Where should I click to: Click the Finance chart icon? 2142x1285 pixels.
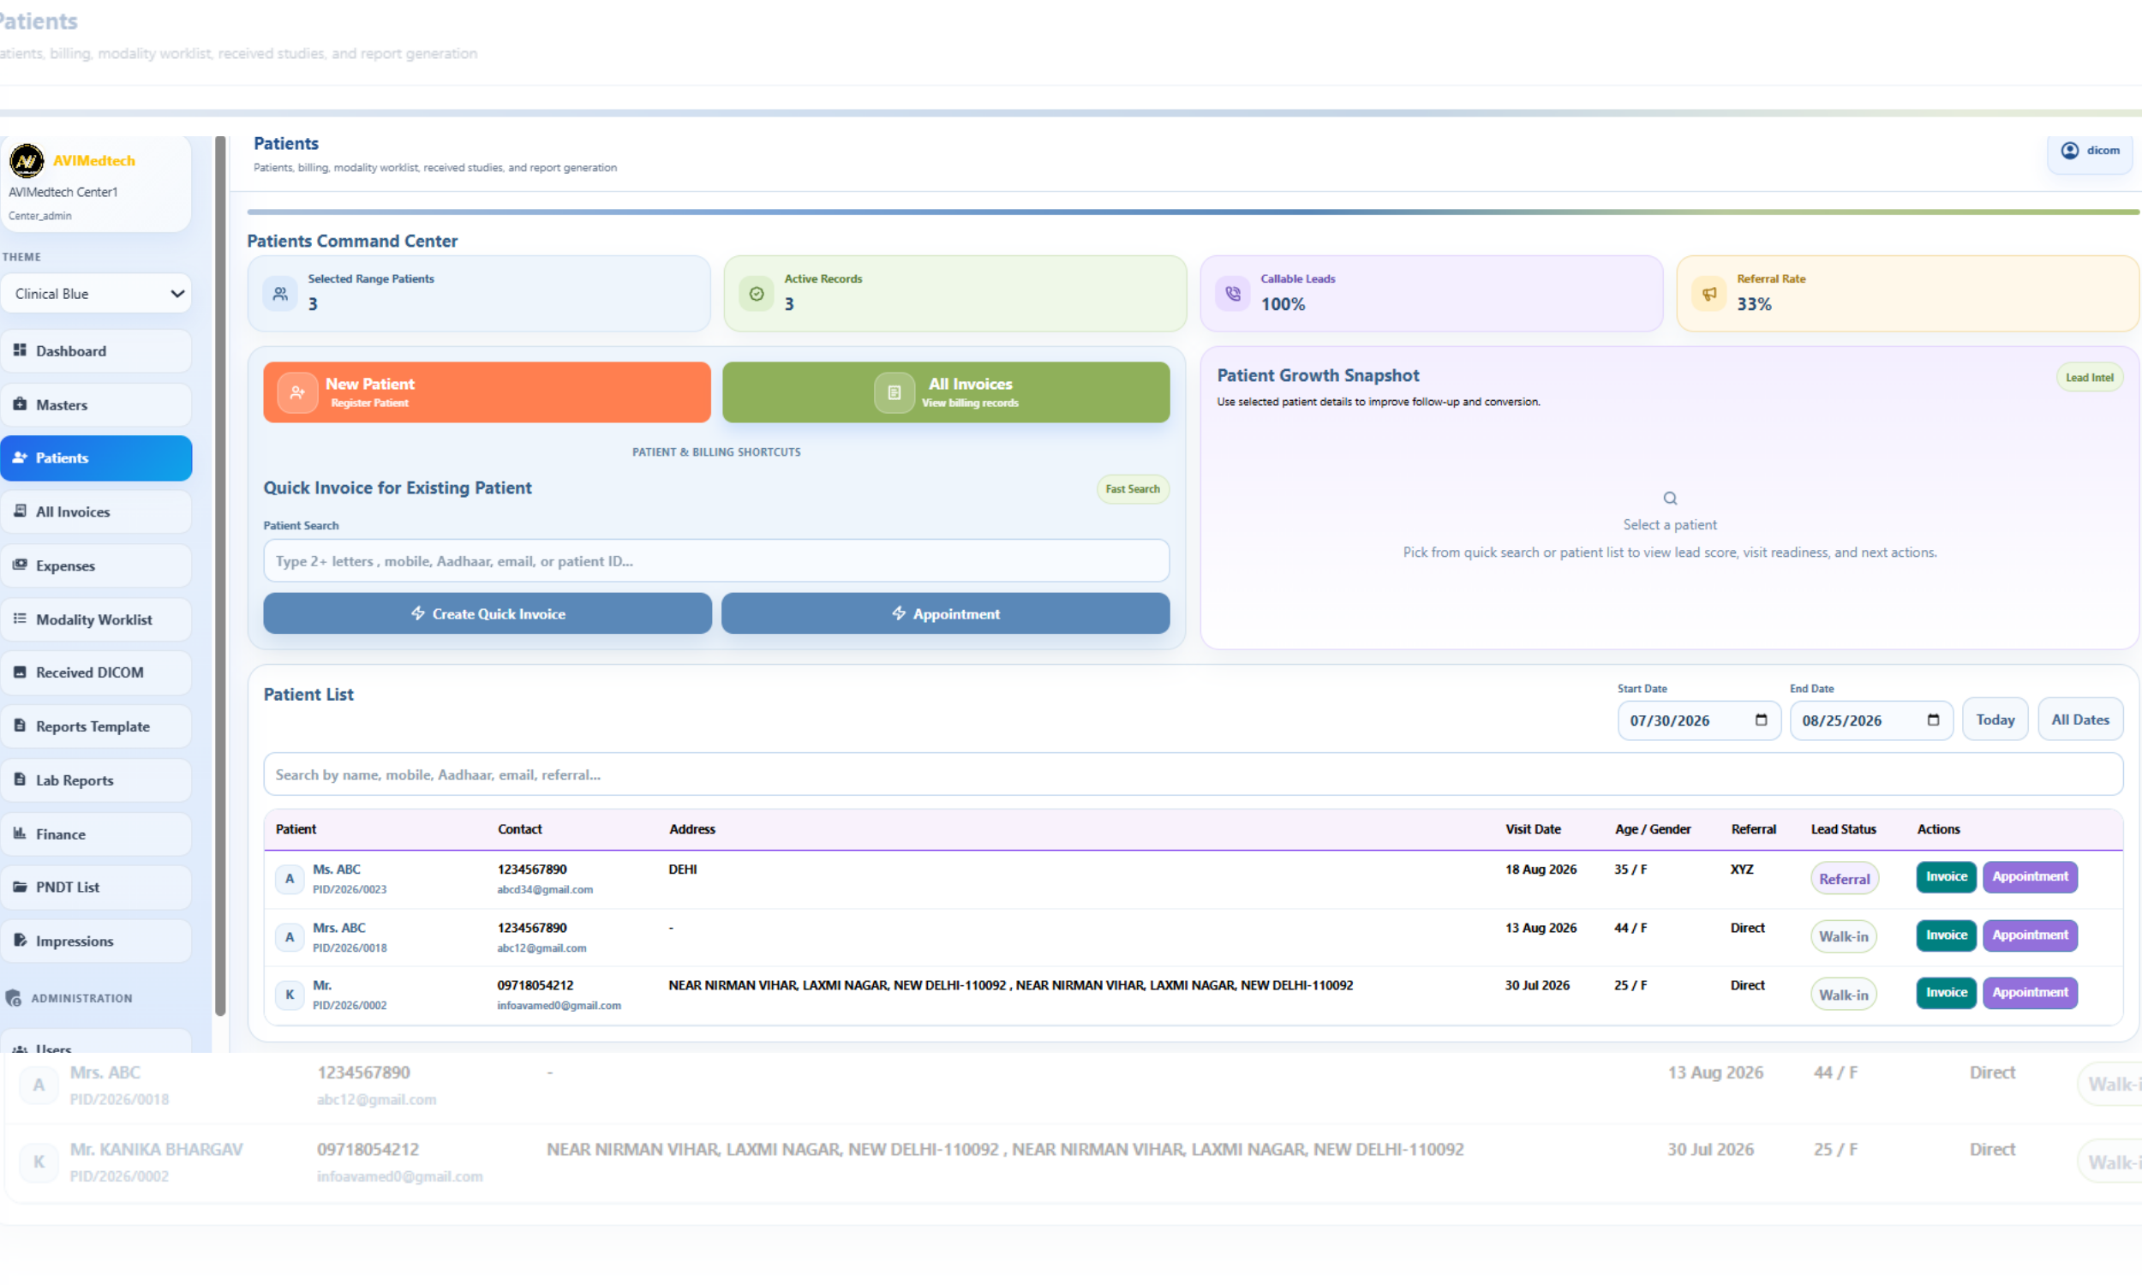pos(20,833)
